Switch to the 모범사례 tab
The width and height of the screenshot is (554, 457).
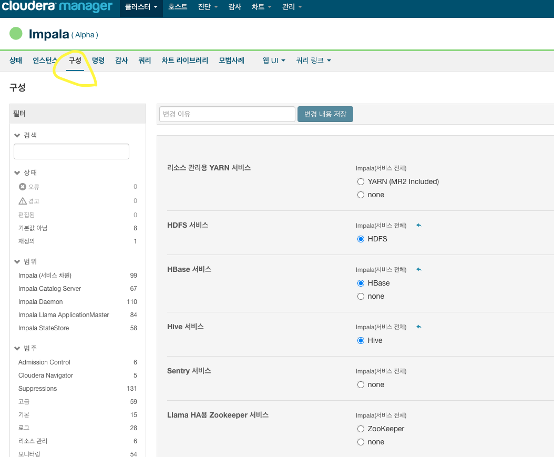click(231, 60)
